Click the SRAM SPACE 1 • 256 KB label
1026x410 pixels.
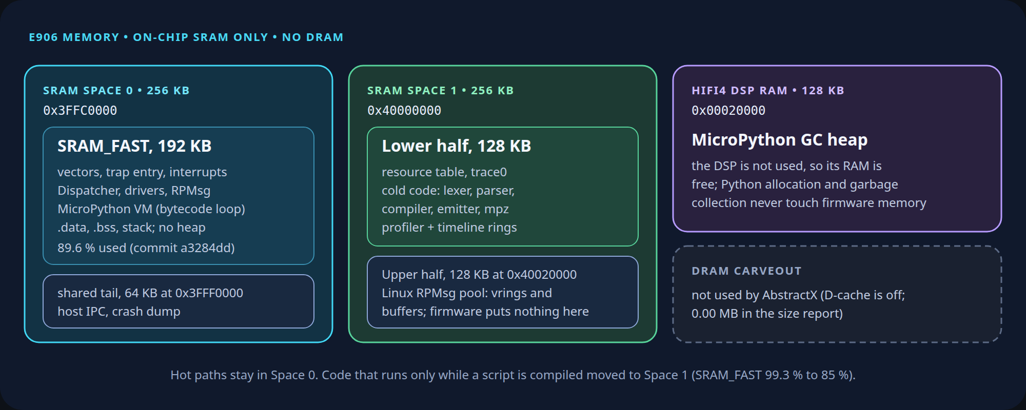[441, 91]
